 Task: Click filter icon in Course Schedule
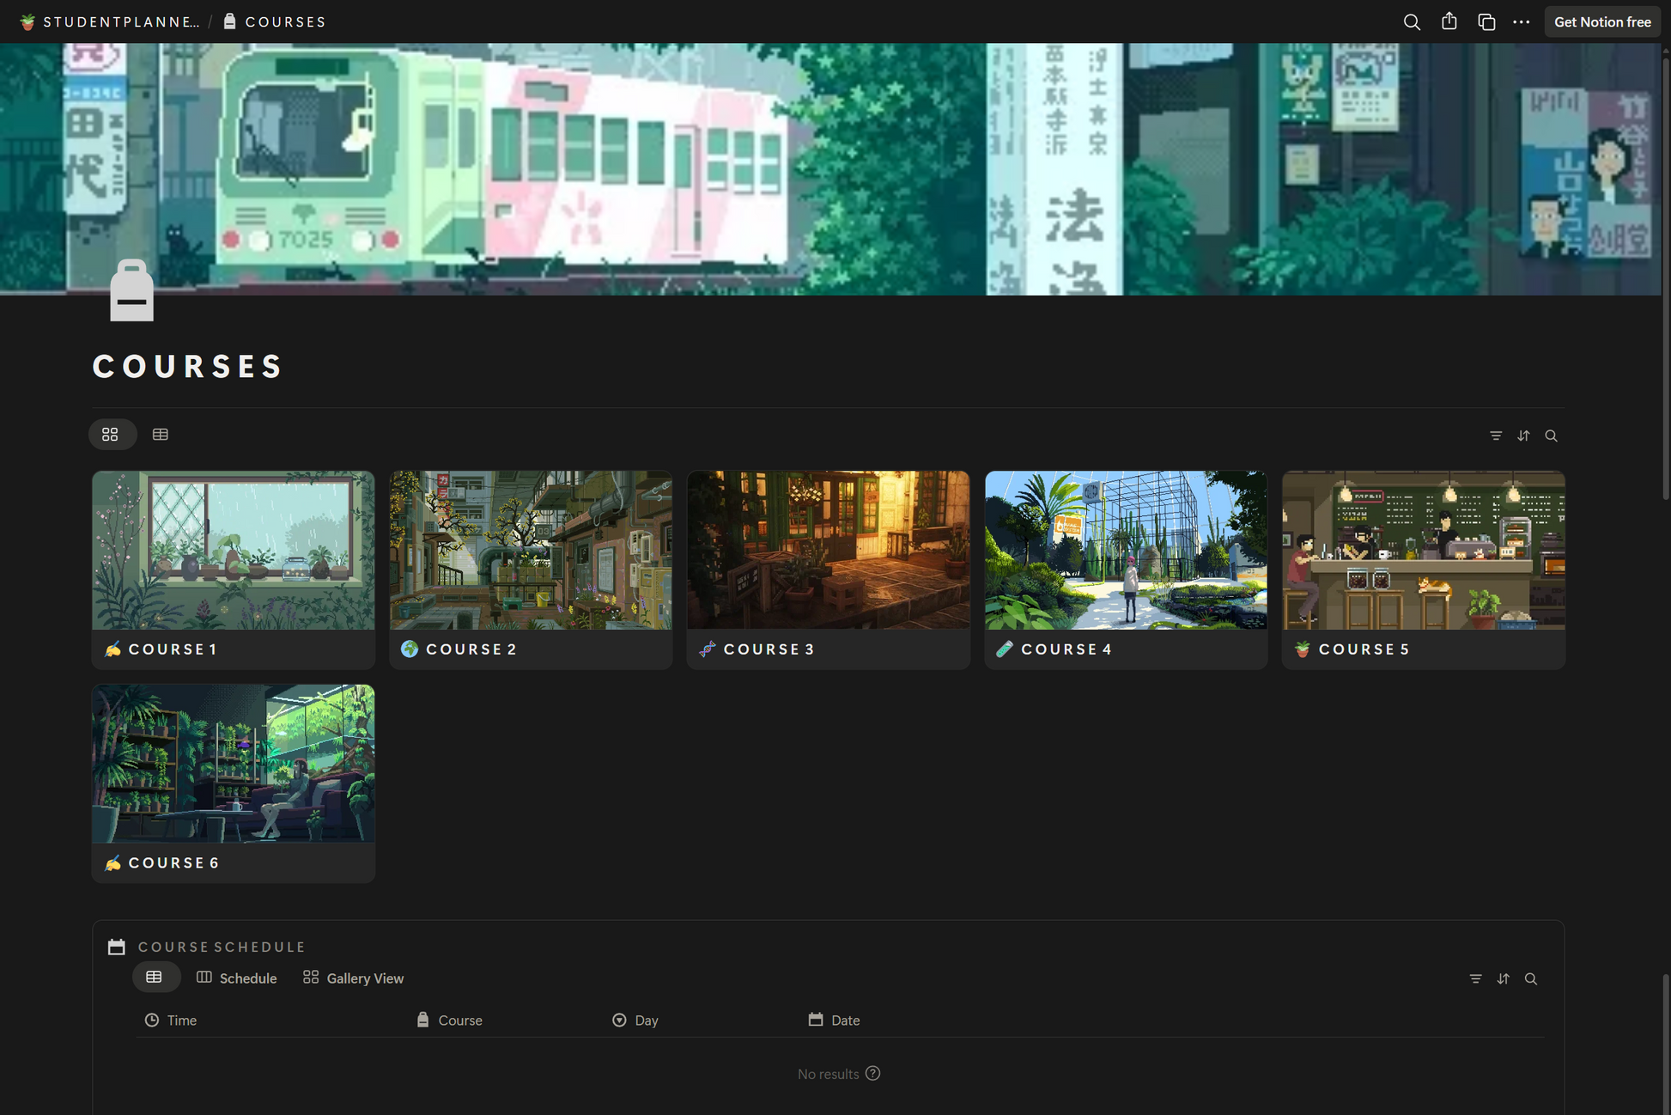coord(1474,978)
